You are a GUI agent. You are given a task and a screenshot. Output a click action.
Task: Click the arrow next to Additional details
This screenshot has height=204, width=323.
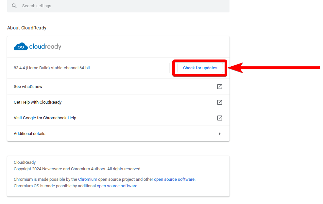coord(220,134)
